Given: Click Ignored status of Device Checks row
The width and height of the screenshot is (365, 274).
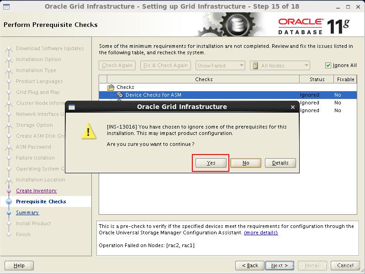Looking at the screenshot, I should 309,95.
